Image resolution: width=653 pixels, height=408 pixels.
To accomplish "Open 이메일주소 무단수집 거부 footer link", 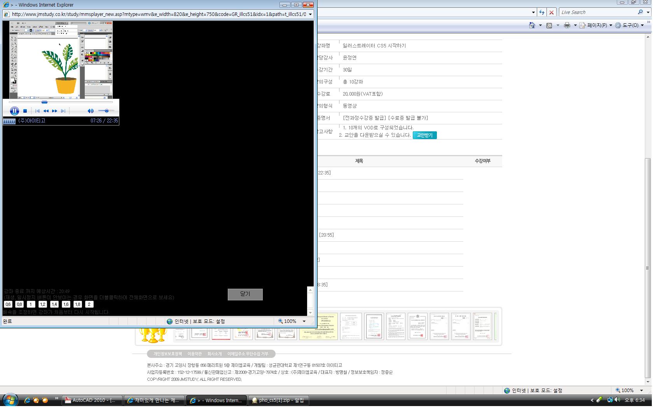I will (248, 354).
